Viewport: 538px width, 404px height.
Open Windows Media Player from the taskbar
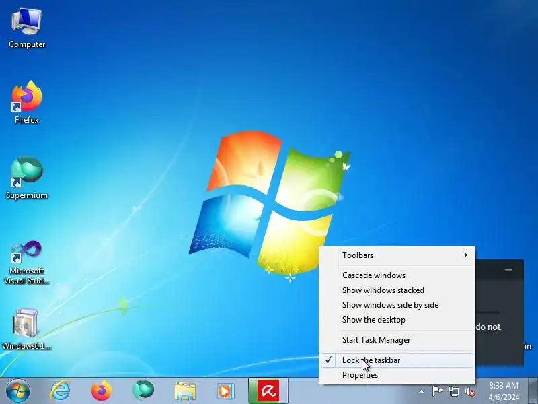click(x=225, y=391)
